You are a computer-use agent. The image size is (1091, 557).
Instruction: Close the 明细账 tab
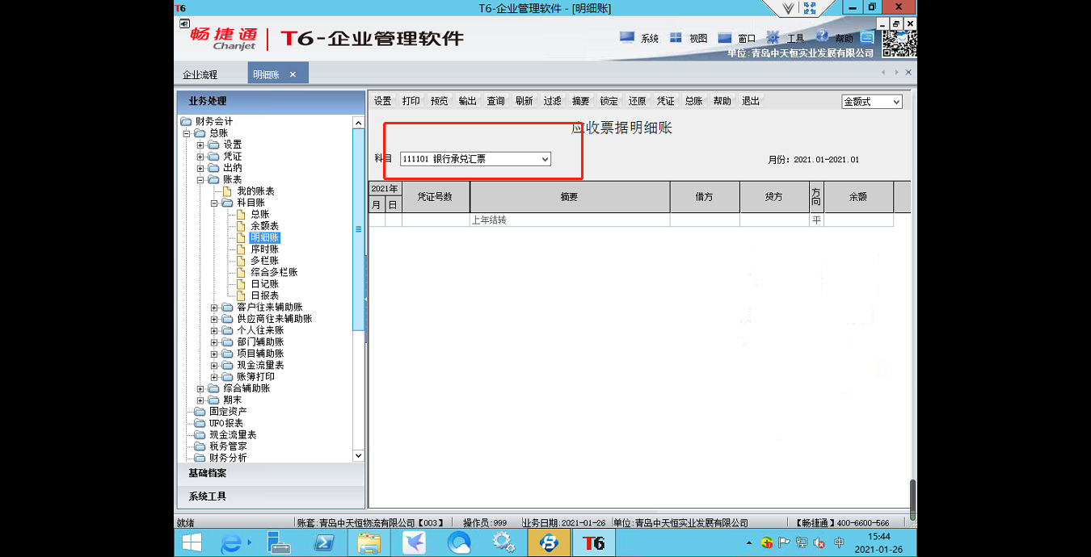point(293,74)
